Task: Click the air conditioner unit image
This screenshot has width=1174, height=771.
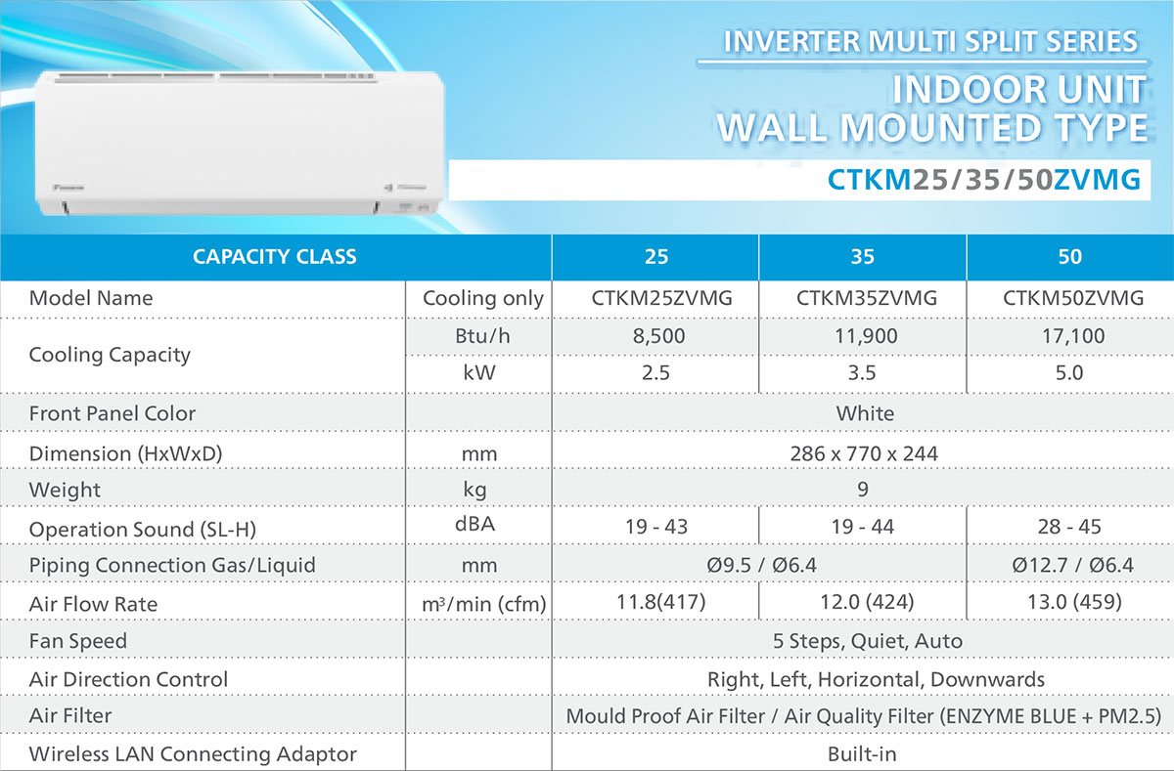Action: coord(241,145)
